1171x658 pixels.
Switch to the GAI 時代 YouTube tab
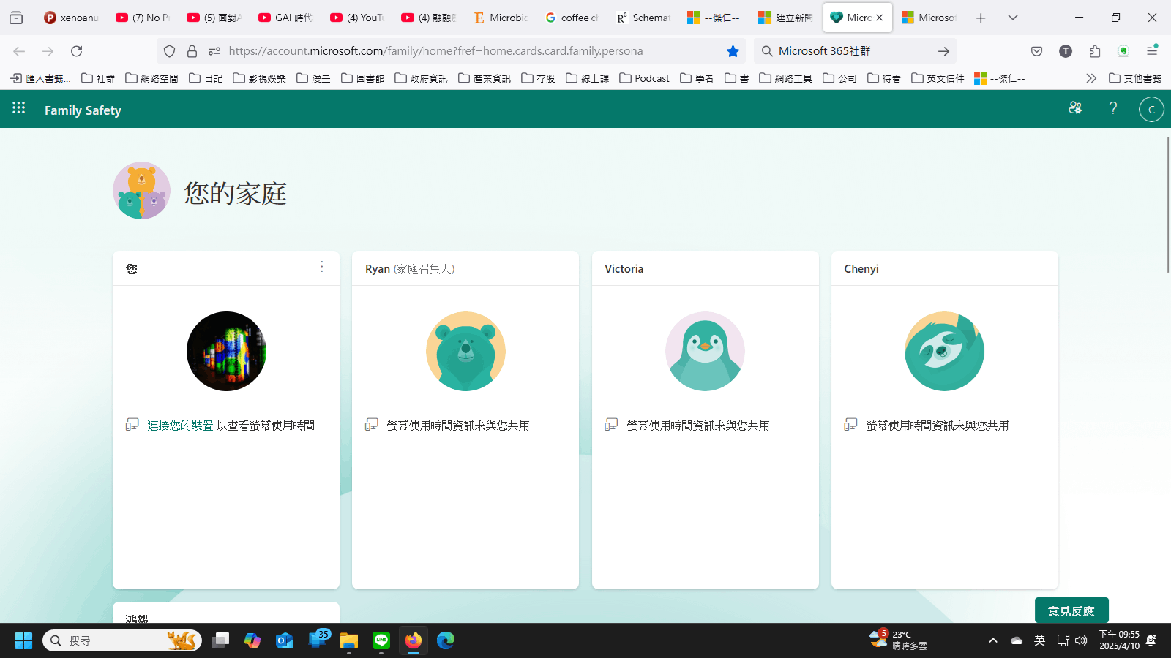pyautogui.click(x=286, y=18)
